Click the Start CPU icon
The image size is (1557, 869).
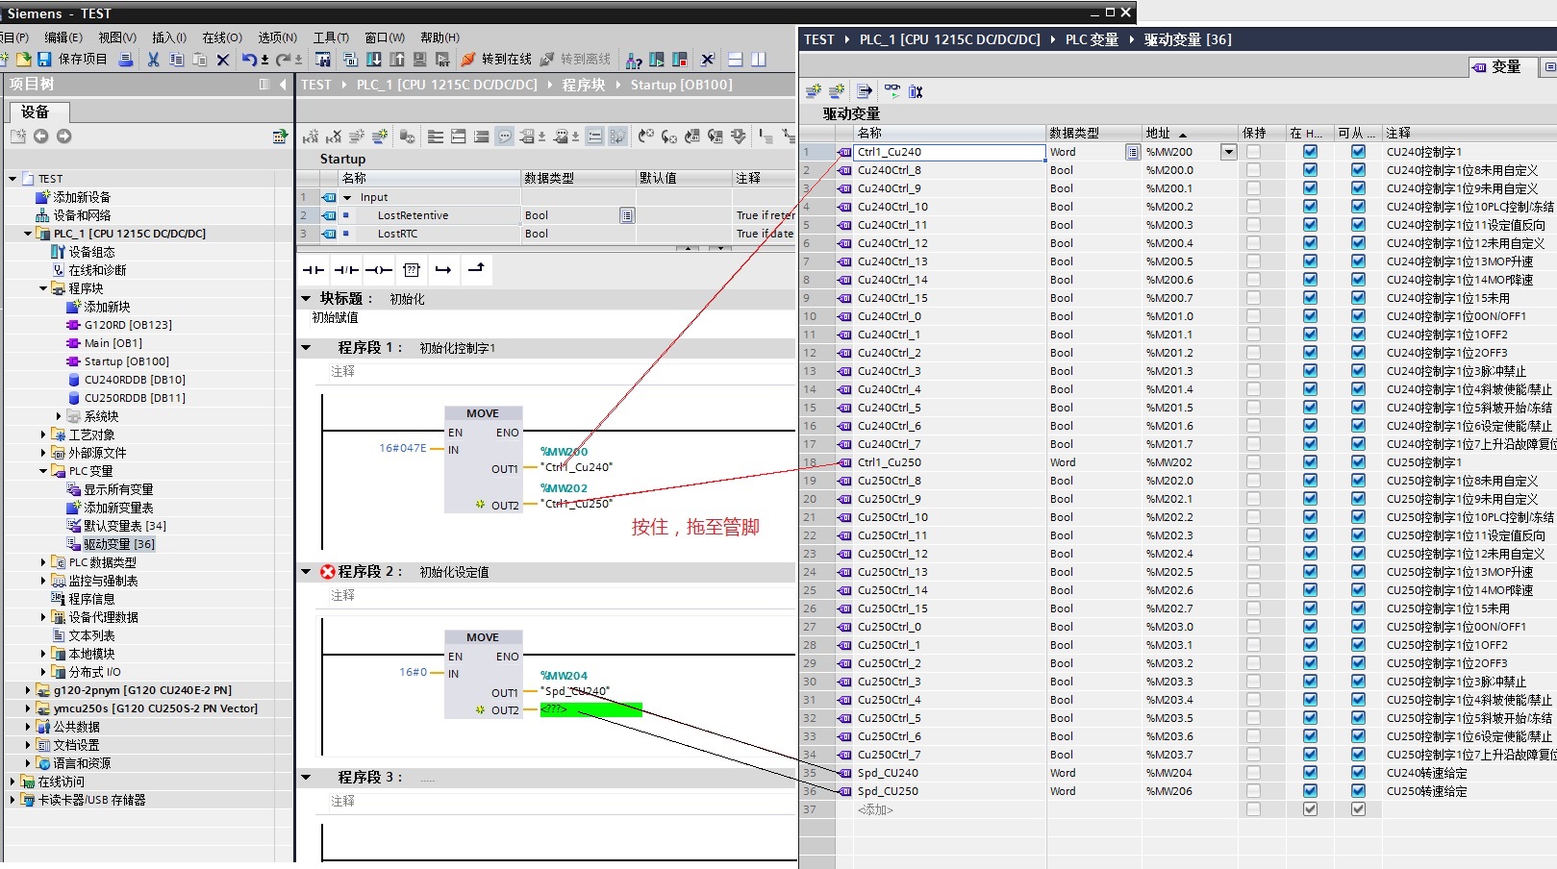[657, 60]
